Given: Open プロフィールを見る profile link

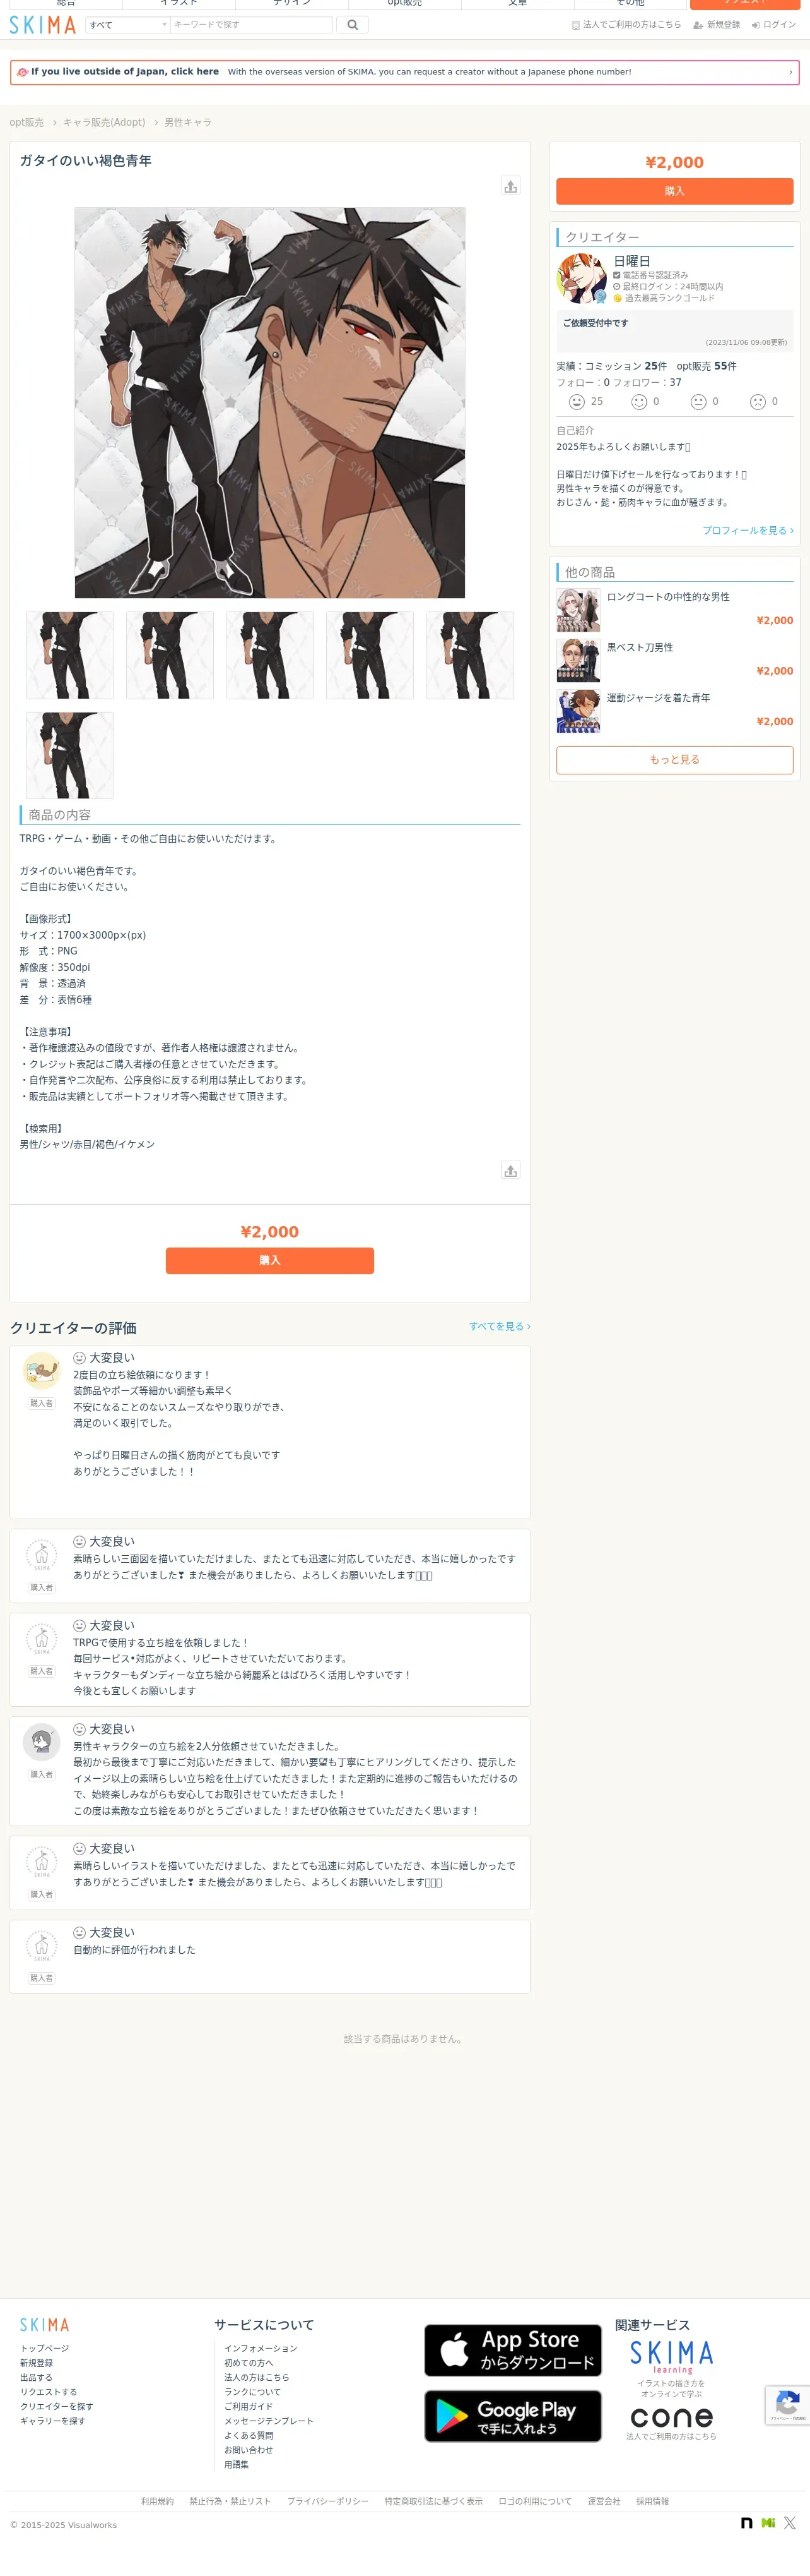Looking at the screenshot, I should [x=748, y=530].
